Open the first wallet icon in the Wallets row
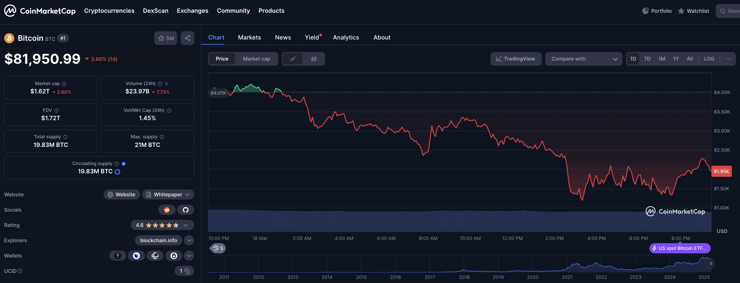This screenshot has height=283, width=740. point(118,256)
